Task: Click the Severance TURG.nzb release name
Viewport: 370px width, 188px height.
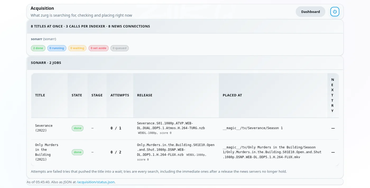Action: click(x=171, y=126)
